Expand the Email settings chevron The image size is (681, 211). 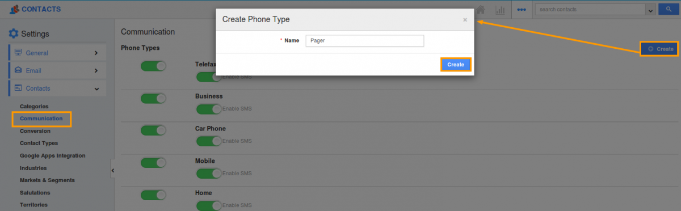[96, 71]
